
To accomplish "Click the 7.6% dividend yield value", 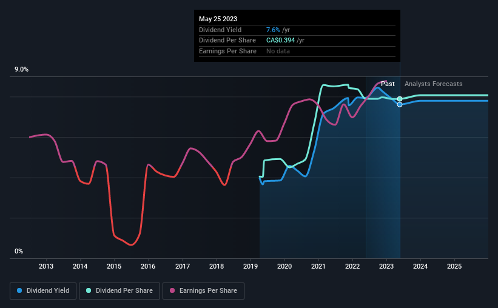I will click(x=273, y=30).
